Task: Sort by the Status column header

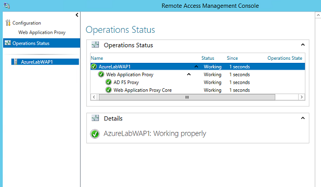Action: [x=208, y=58]
